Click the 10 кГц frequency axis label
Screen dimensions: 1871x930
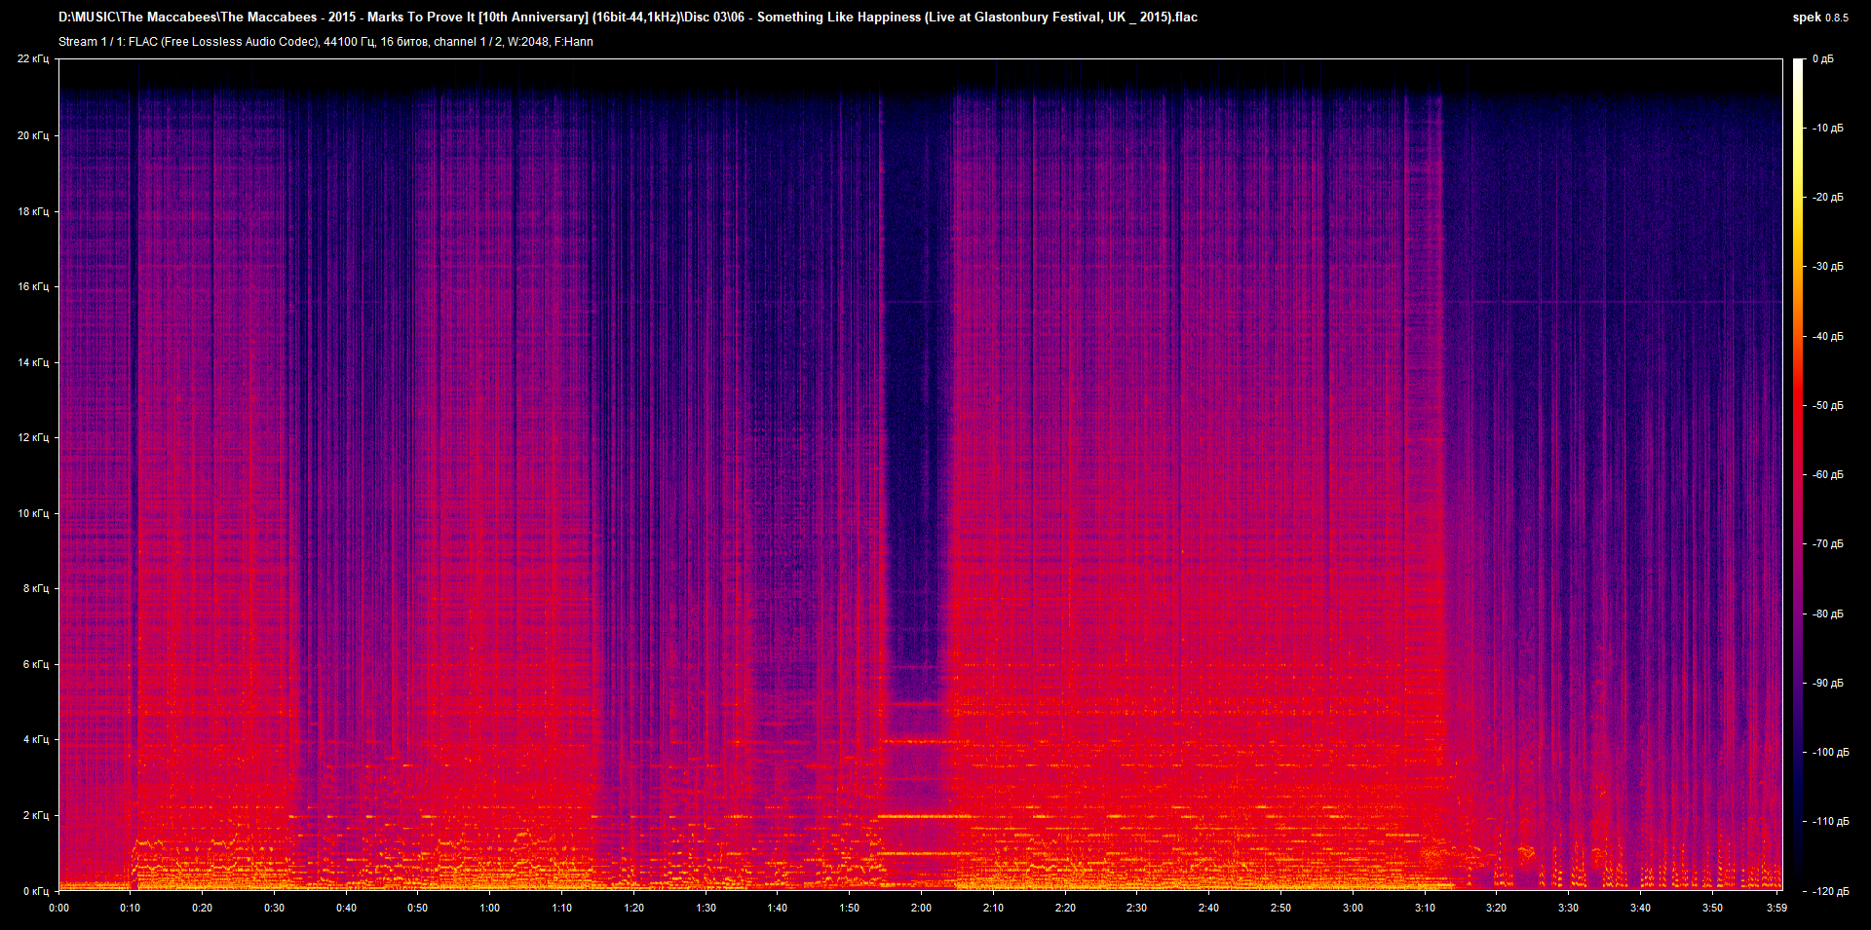coord(33,513)
